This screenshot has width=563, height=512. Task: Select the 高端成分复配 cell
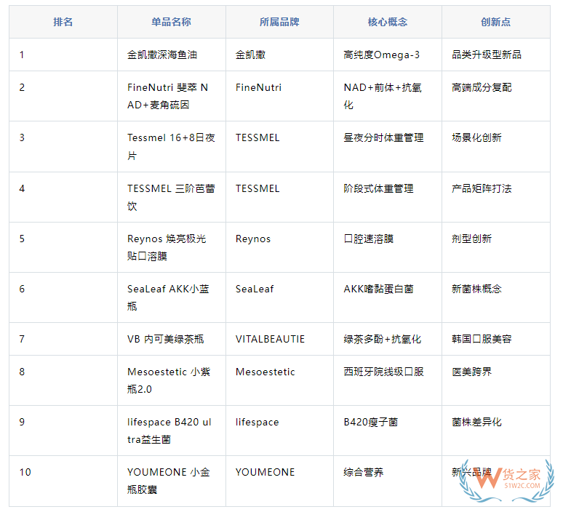point(496,96)
